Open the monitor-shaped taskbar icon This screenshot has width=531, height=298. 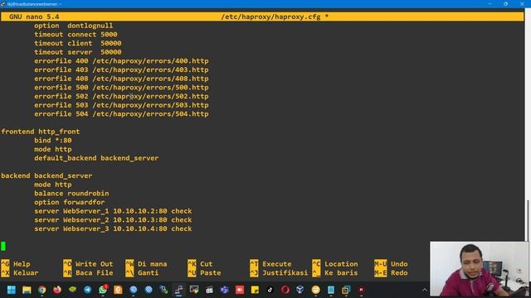(x=194, y=290)
